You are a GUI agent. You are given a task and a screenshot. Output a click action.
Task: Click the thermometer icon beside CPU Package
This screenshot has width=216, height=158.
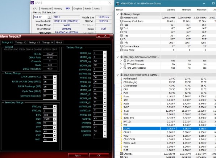(121, 86)
